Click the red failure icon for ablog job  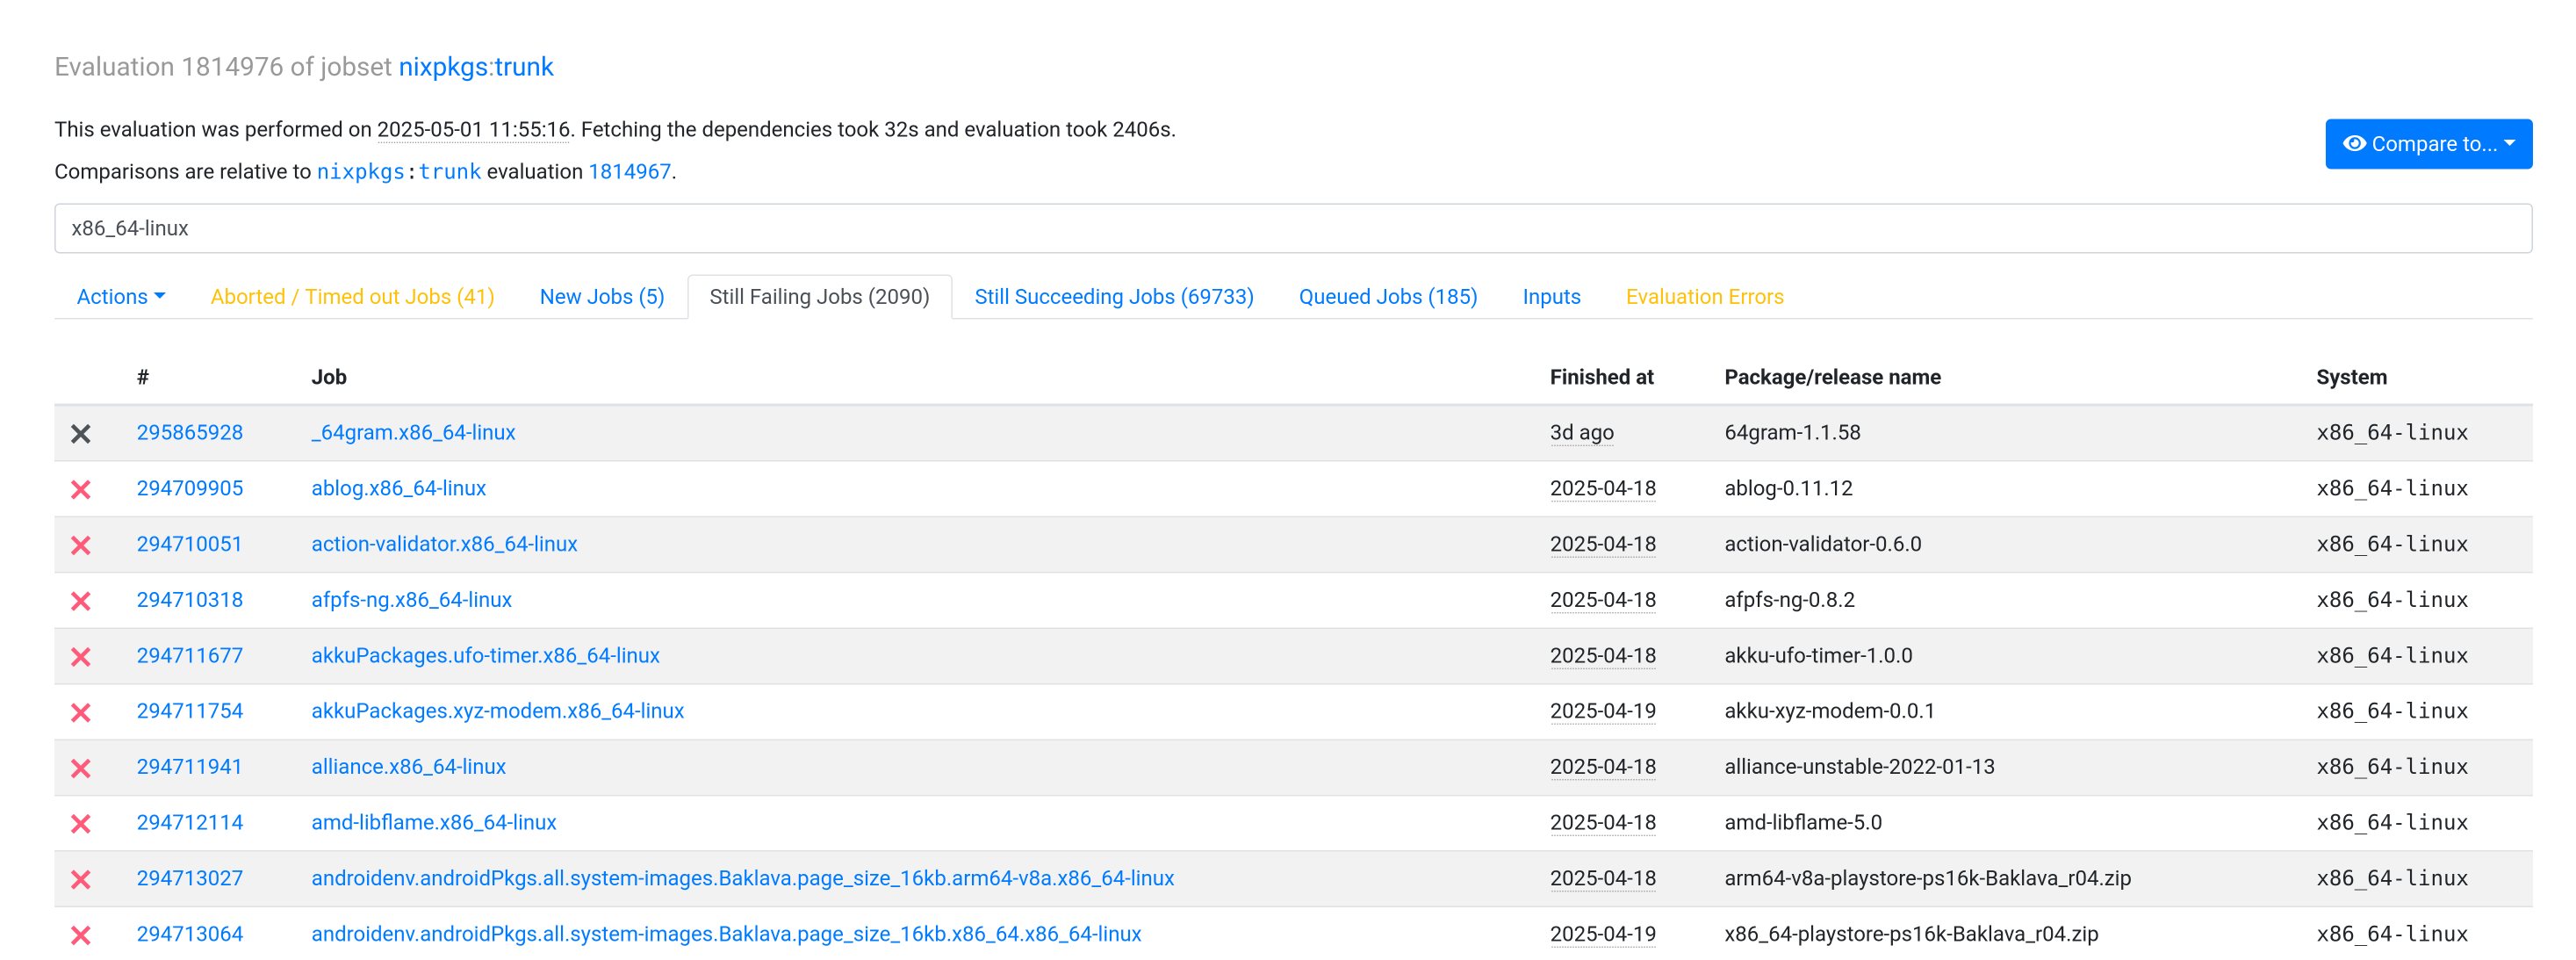(81, 489)
